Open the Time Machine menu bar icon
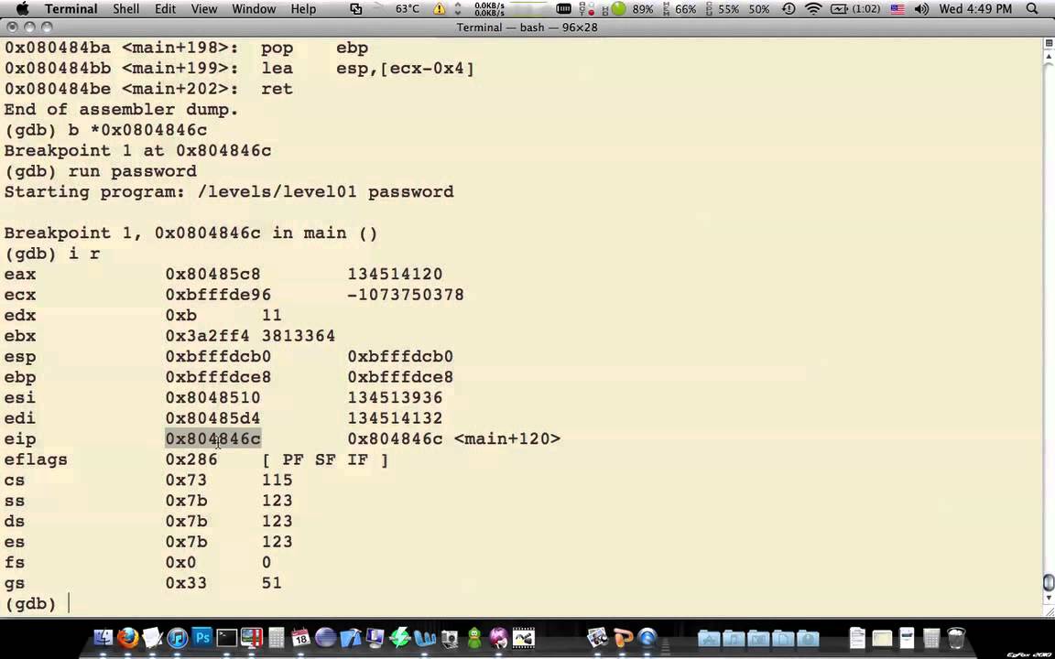Viewport: 1055px width, 659px height. [x=789, y=9]
